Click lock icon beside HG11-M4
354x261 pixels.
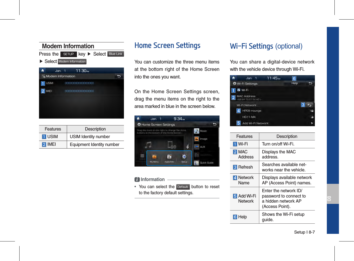coord(312,117)
